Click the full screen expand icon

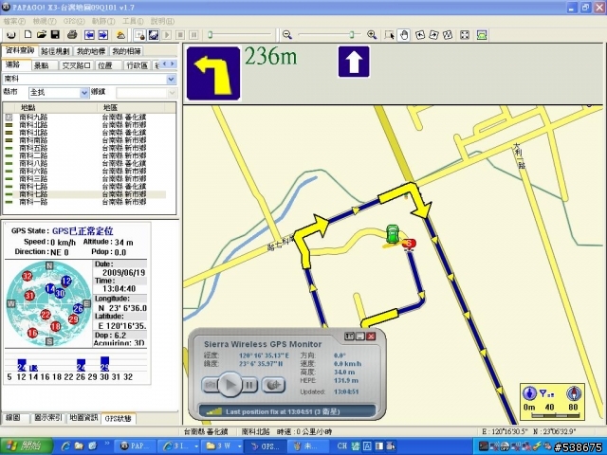point(465,35)
